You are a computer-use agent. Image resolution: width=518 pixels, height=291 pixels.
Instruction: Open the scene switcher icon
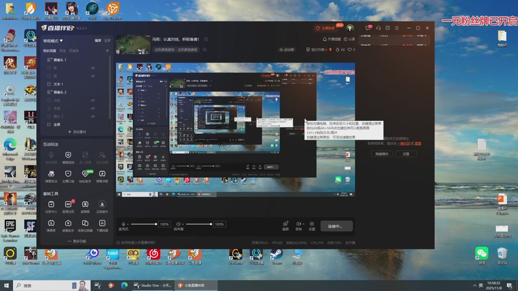(x=85, y=223)
